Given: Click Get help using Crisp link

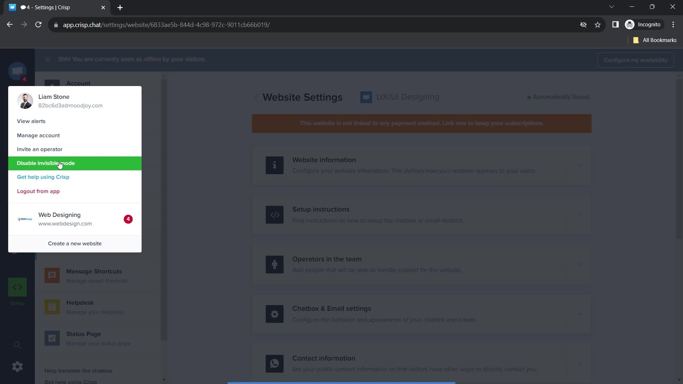Looking at the screenshot, I should click(43, 177).
